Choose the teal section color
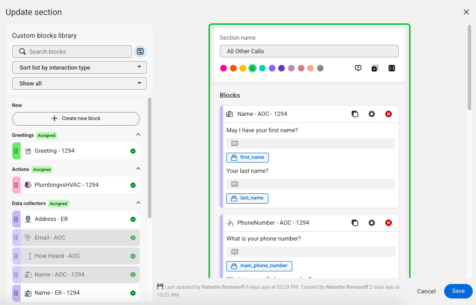The width and height of the screenshot is (476, 305). 262,68
